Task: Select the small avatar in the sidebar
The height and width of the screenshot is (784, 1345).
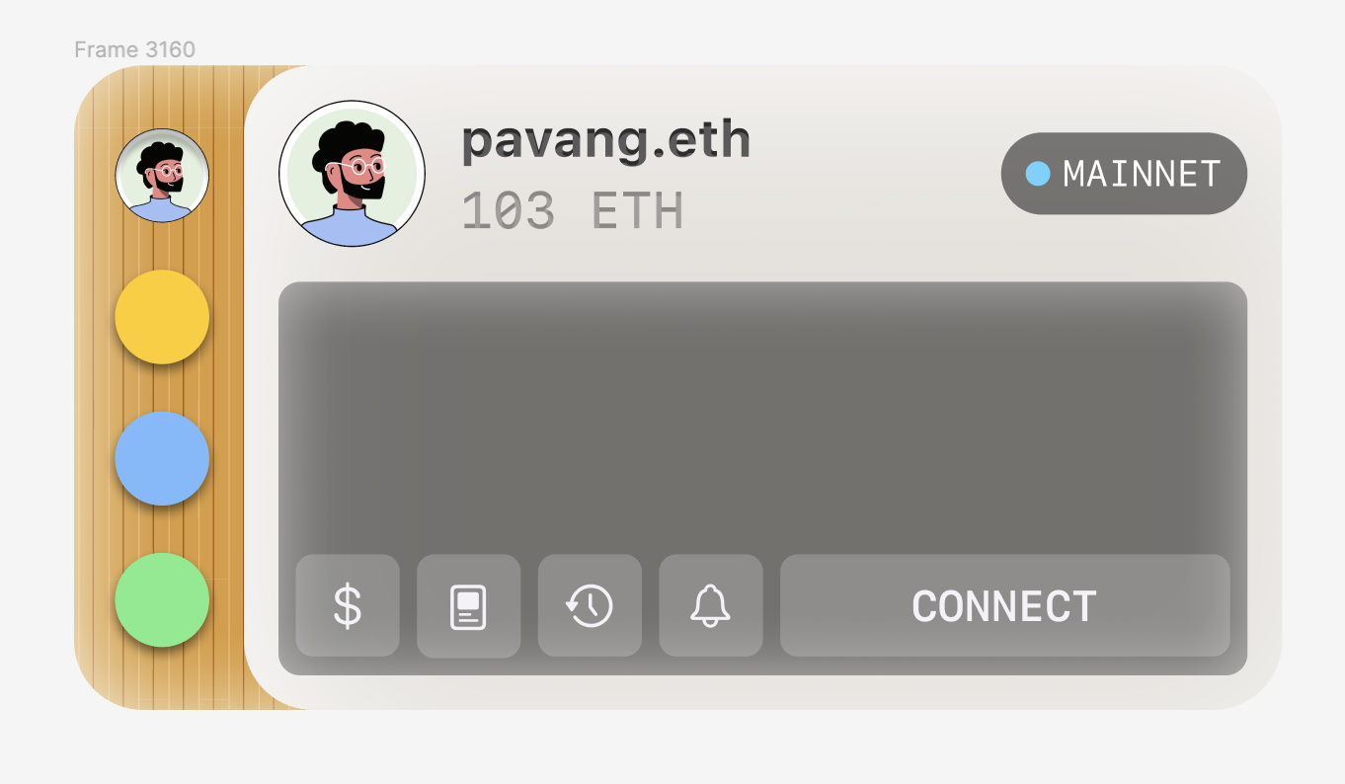Action: tap(162, 176)
